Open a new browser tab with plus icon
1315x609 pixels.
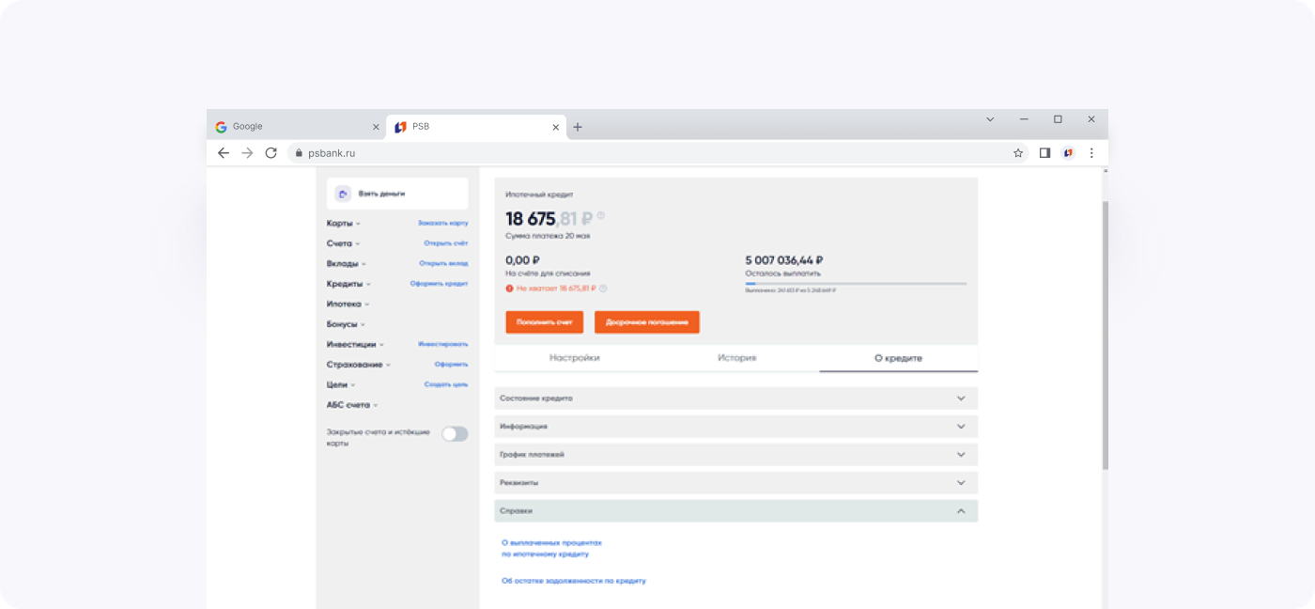coord(578,127)
